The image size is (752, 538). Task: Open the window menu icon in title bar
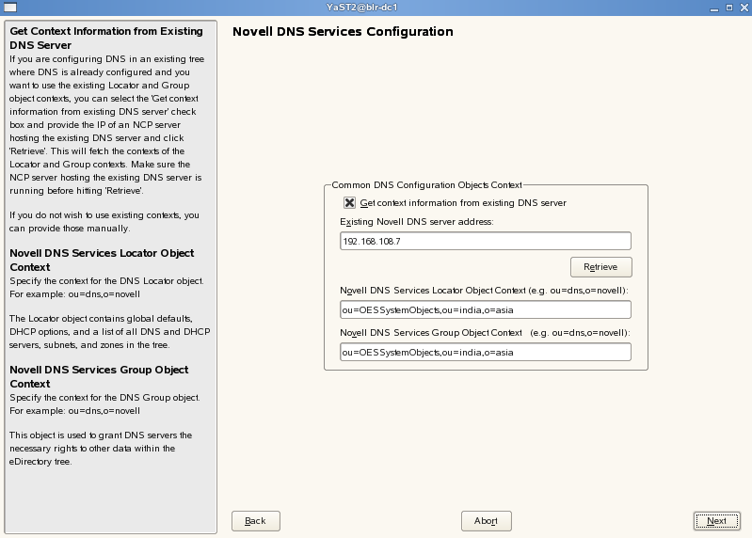coord(9,7)
